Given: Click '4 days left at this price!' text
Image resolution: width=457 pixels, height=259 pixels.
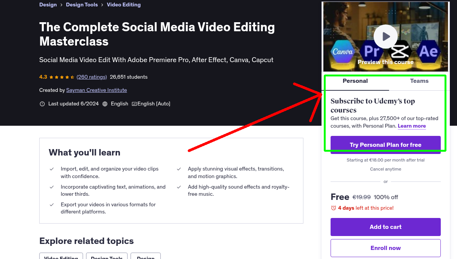Looking at the screenshot, I should (366, 208).
